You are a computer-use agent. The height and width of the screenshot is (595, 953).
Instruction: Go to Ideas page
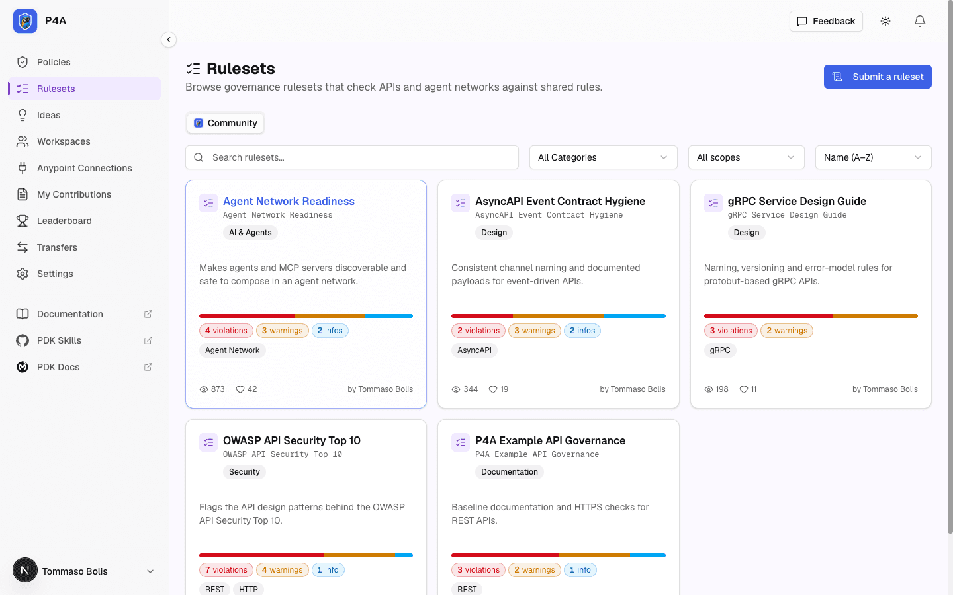pos(84,115)
